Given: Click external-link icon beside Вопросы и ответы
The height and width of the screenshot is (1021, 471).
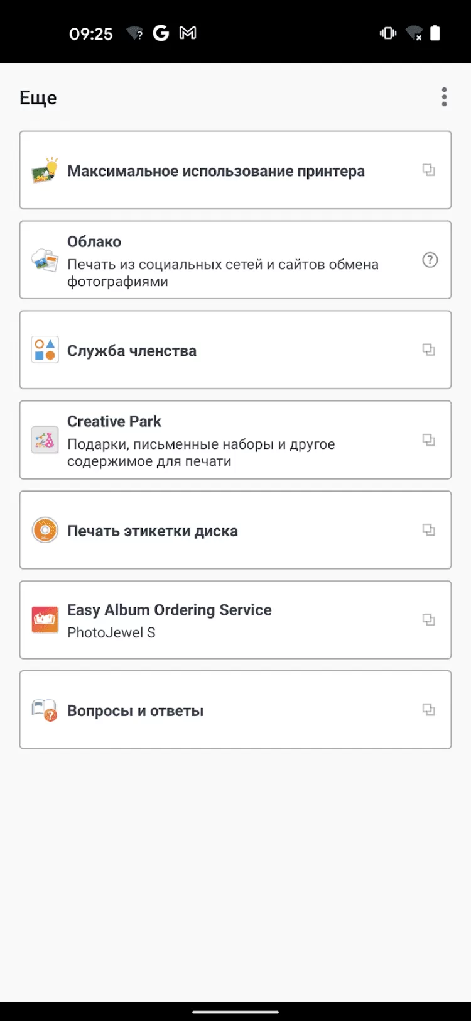Looking at the screenshot, I should coord(429,710).
